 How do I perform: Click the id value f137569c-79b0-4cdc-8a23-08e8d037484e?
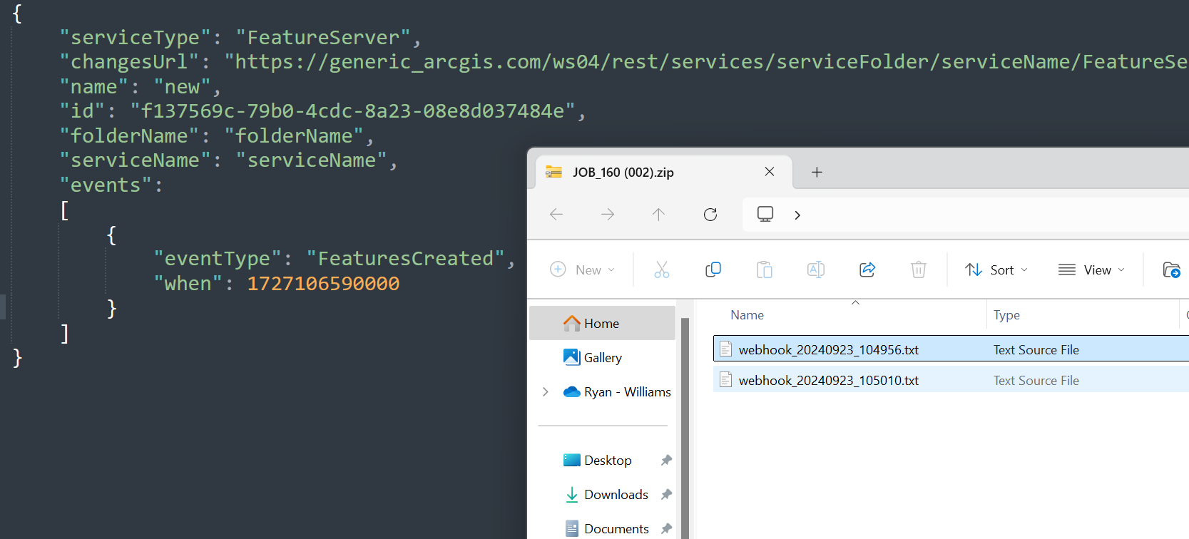point(352,111)
